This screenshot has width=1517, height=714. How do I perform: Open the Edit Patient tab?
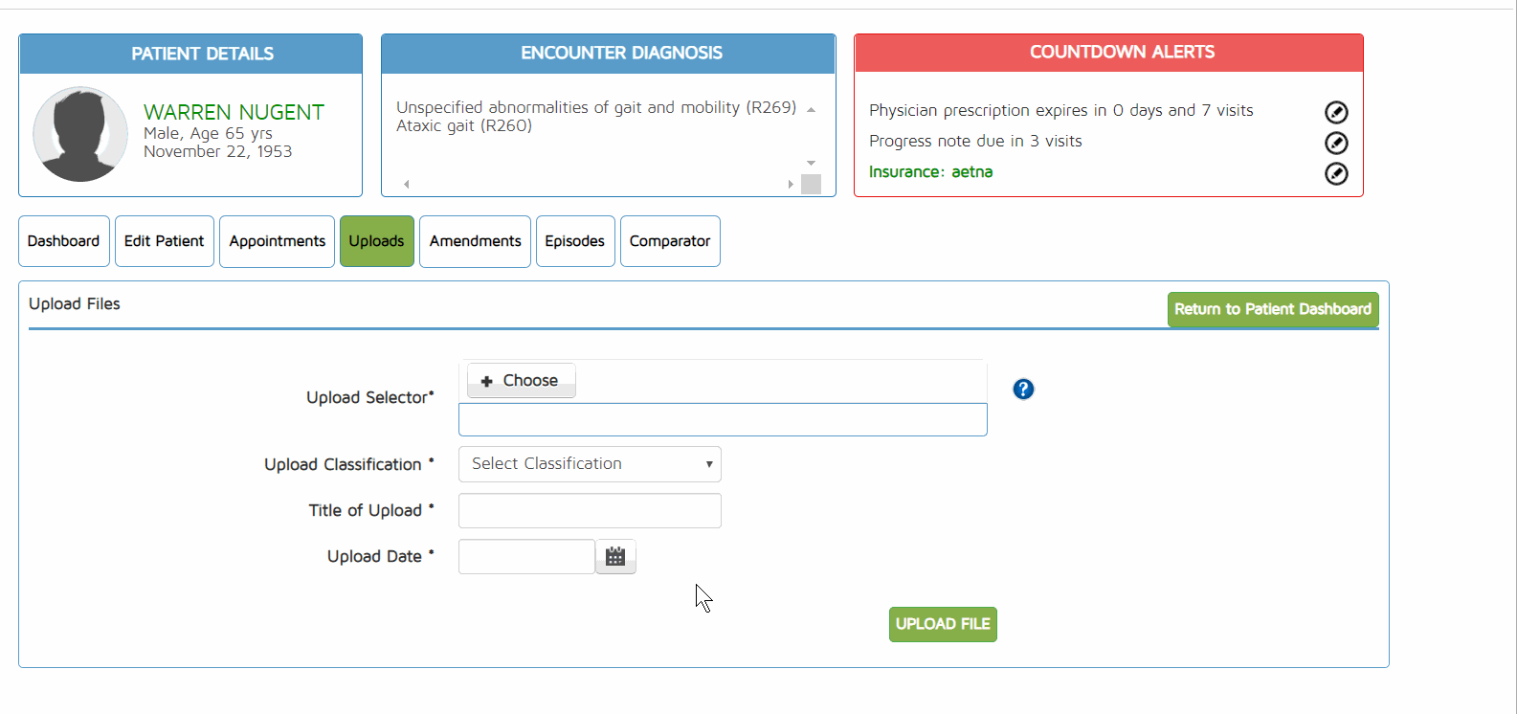point(164,241)
